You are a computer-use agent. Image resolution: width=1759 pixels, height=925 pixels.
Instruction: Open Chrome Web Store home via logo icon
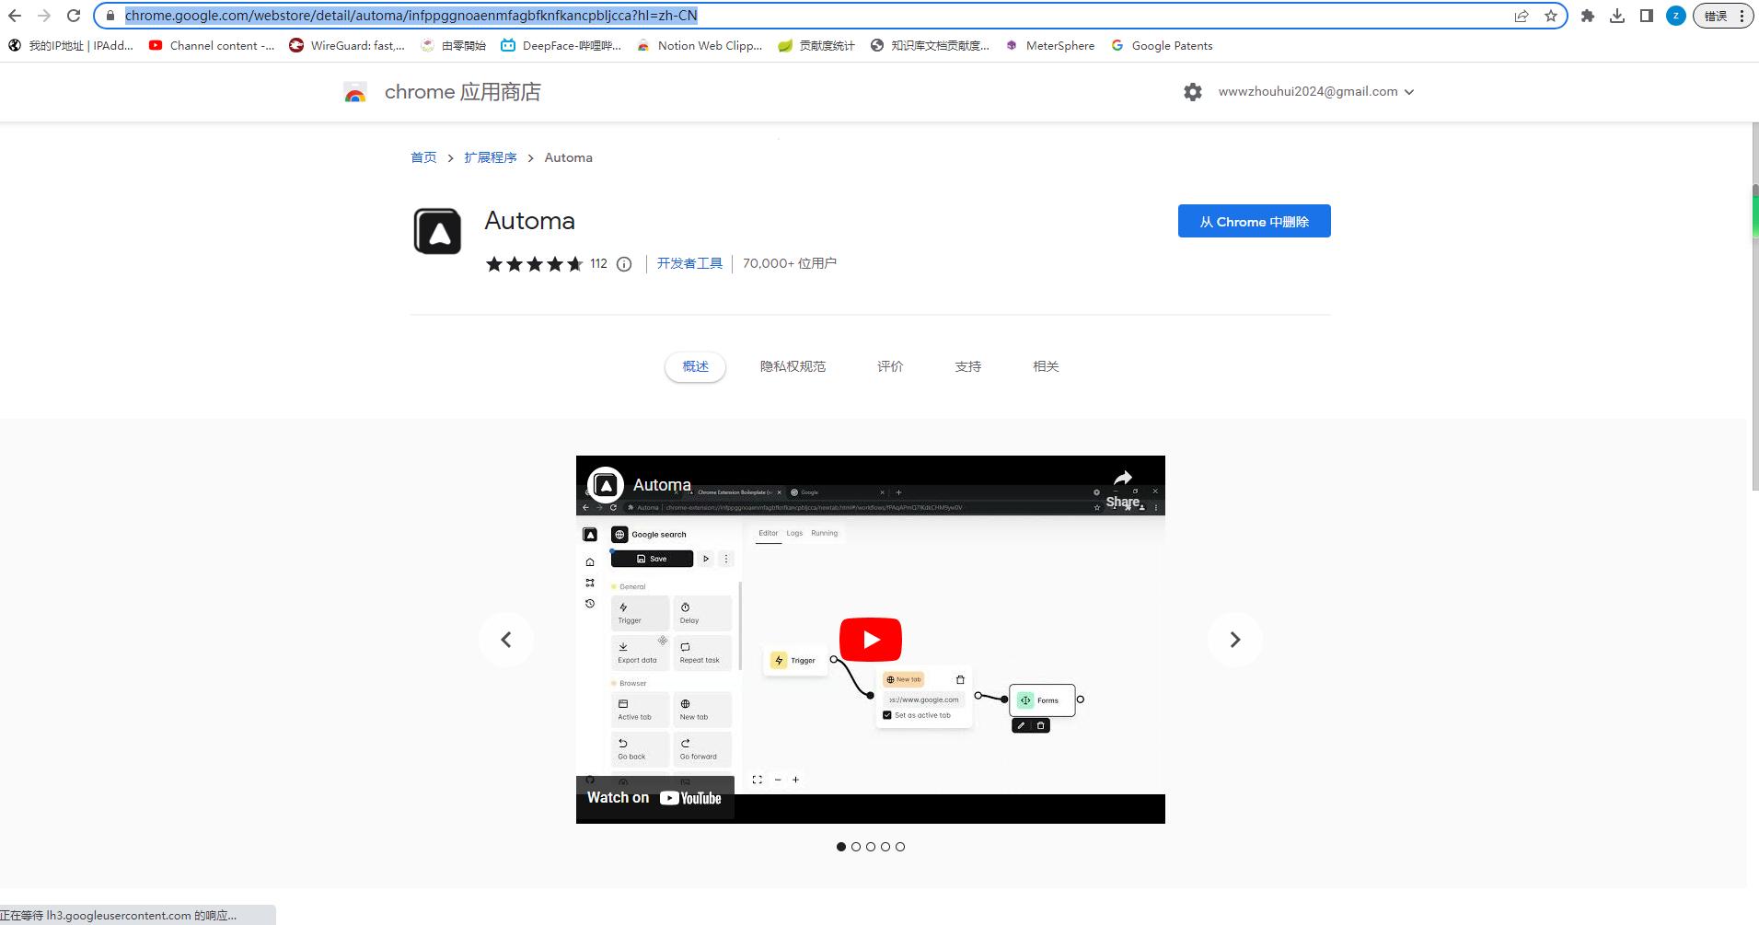354,91
